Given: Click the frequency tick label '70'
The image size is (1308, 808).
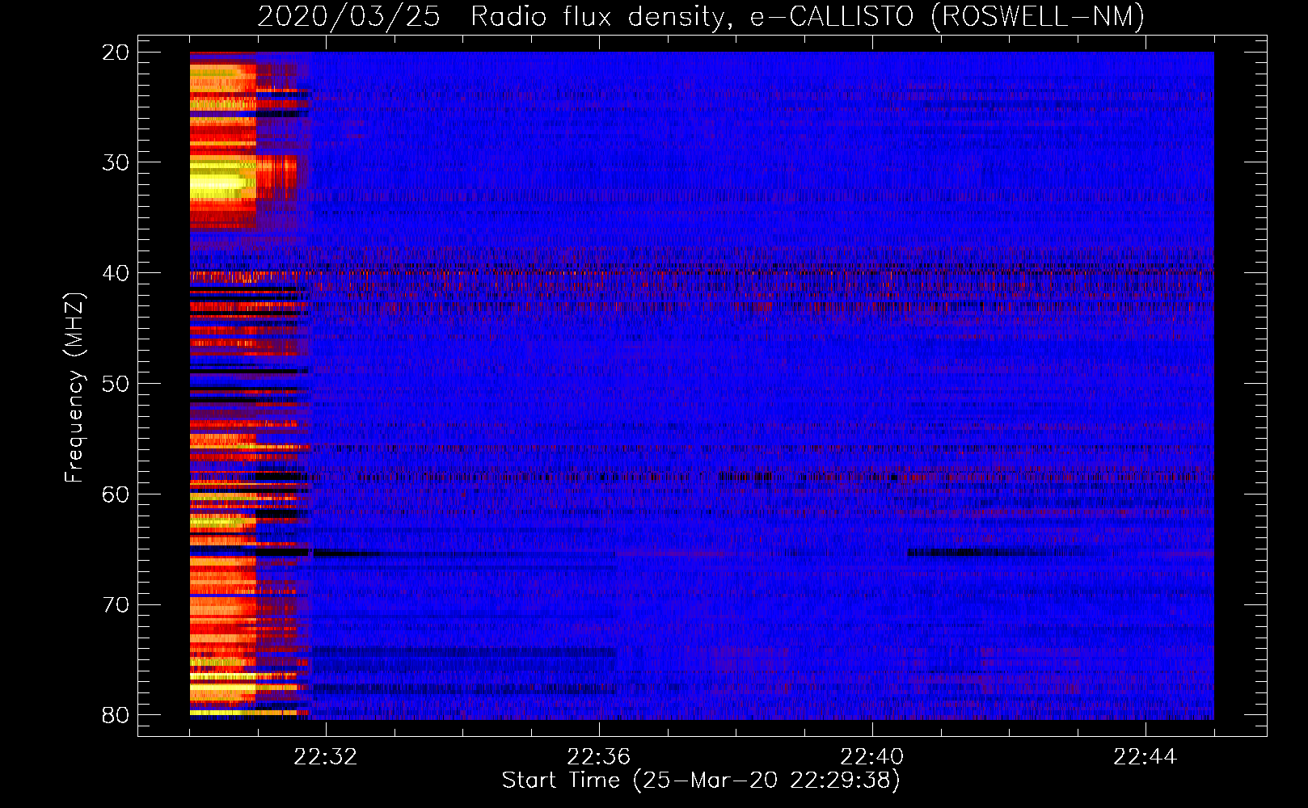Looking at the screenshot, I should (x=116, y=605).
